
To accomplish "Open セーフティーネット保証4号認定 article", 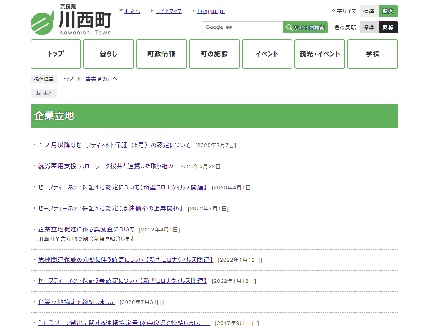I will 123,187.
